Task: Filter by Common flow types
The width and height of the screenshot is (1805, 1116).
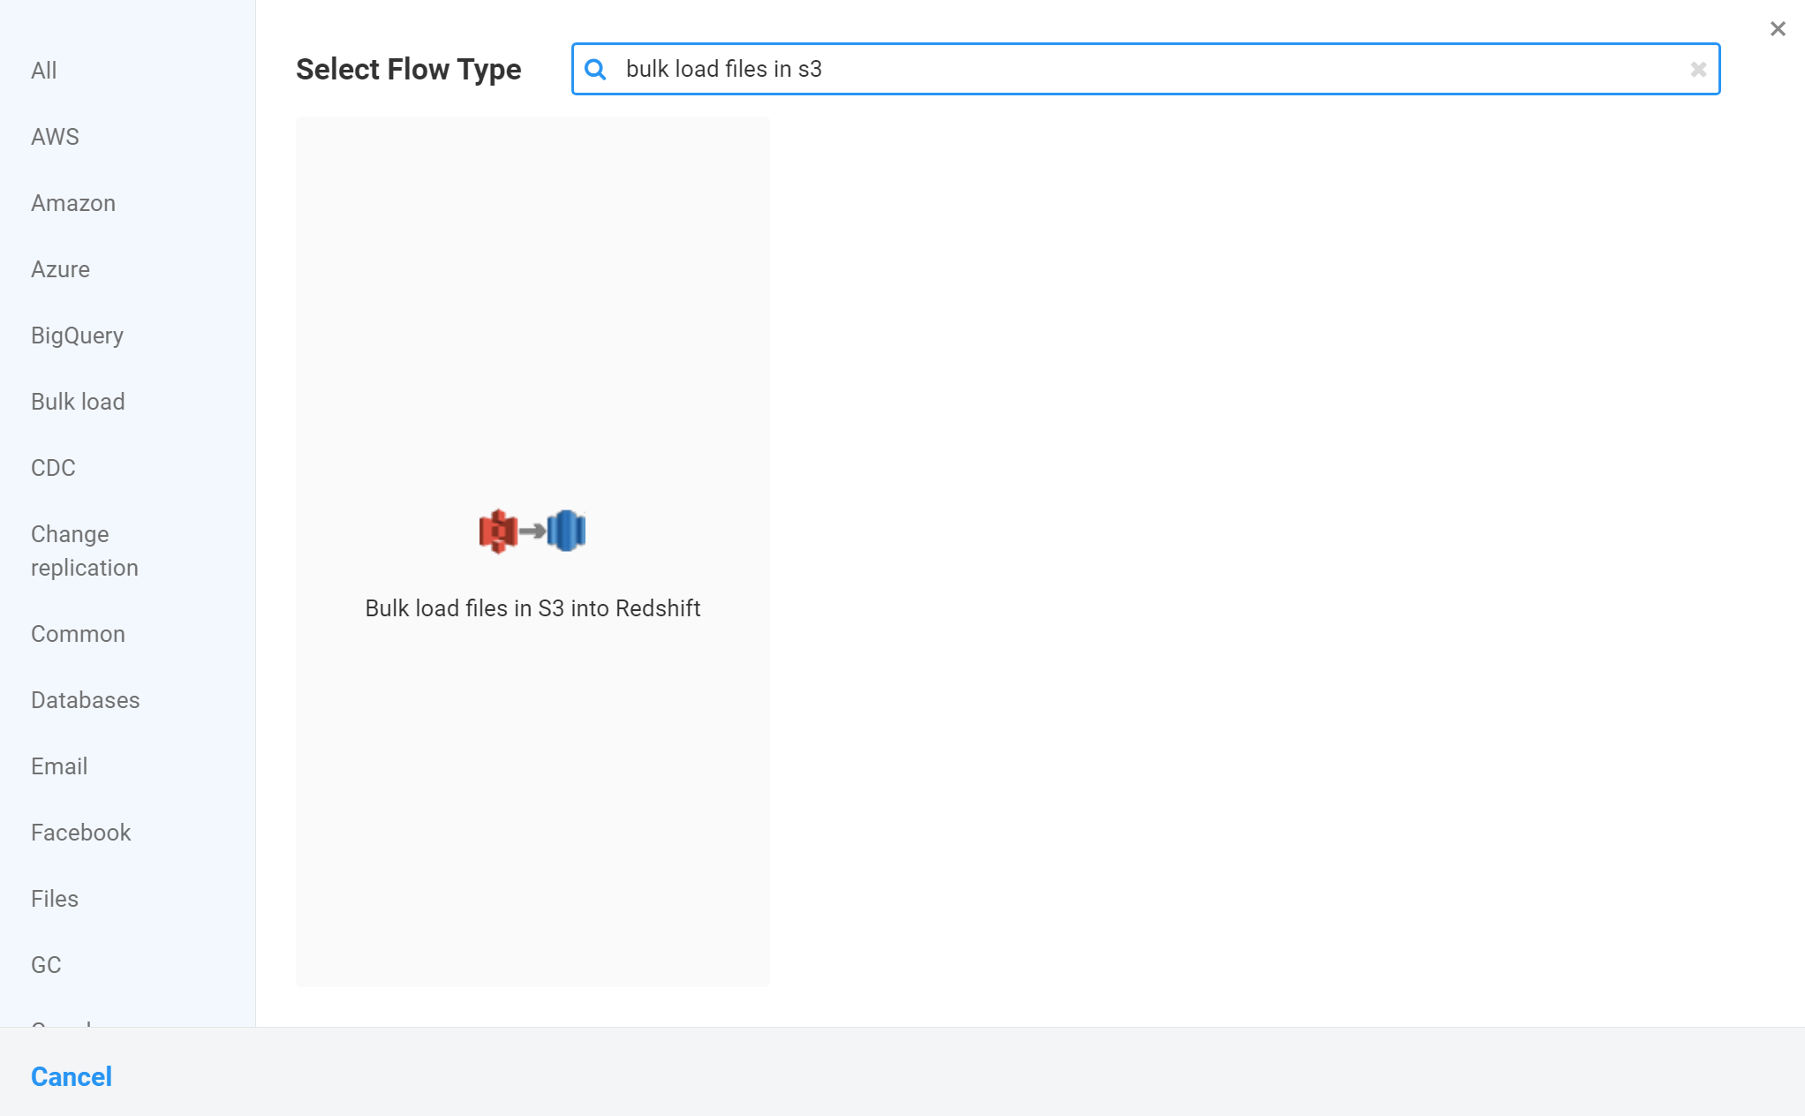Action: click(78, 634)
